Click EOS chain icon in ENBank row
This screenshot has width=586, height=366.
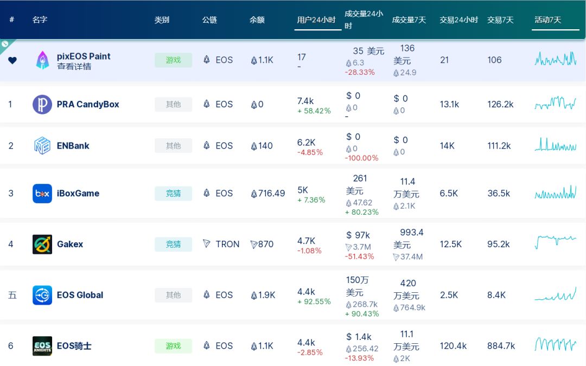[206, 145]
